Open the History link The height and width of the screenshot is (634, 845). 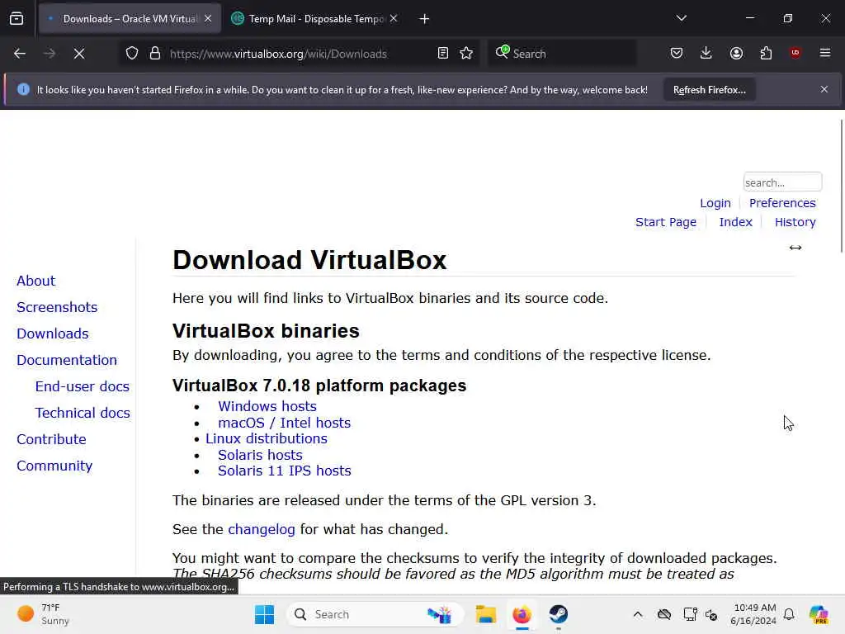[x=795, y=222]
